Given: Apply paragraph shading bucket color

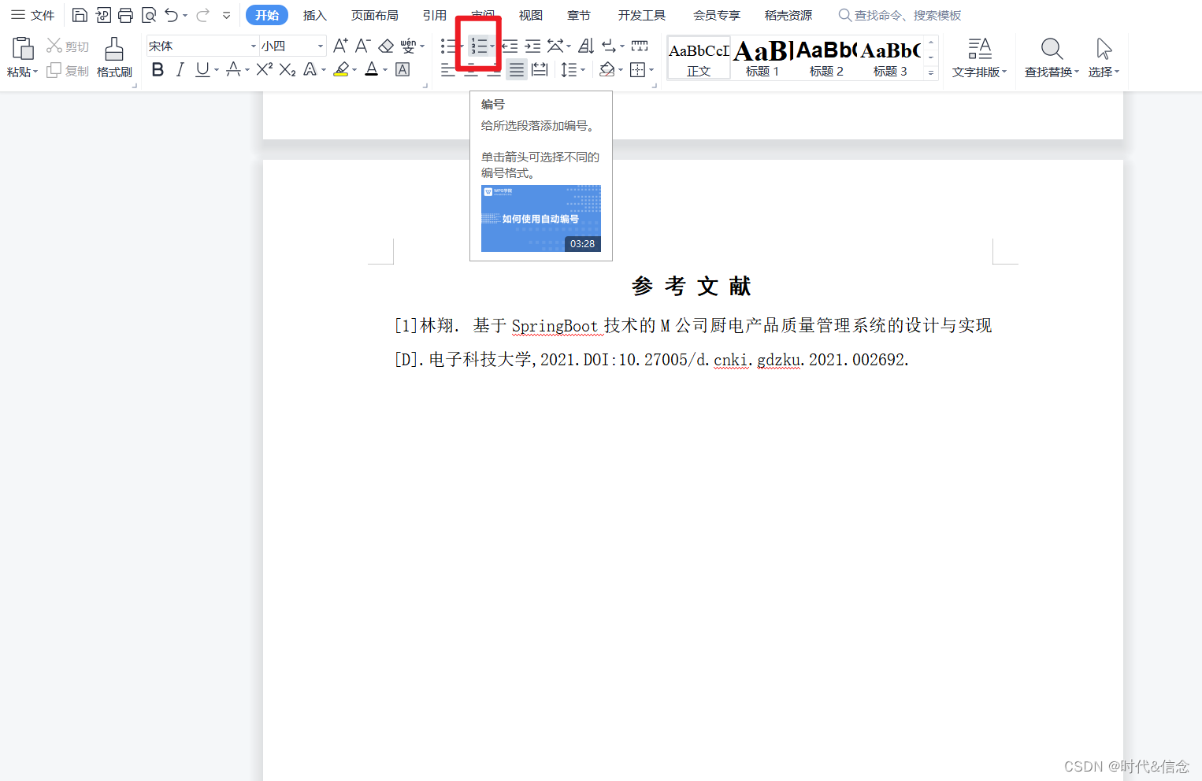Looking at the screenshot, I should [x=607, y=70].
